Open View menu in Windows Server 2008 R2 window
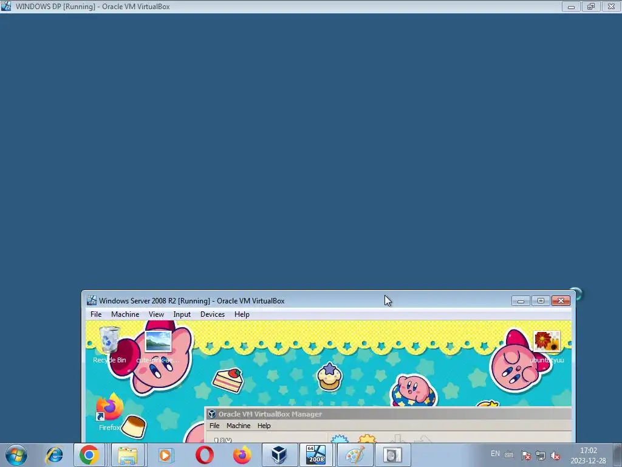Image resolution: width=622 pixels, height=467 pixels. point(156,314)
